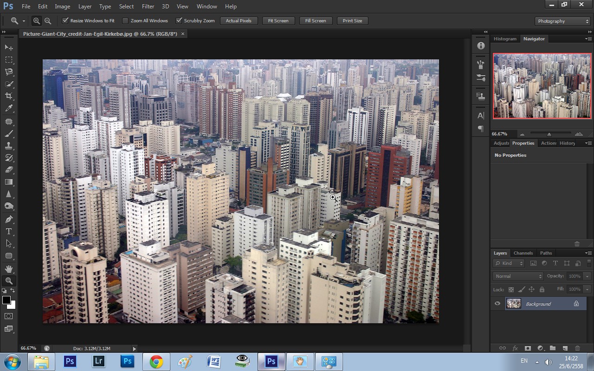594x371 pixels.
Task: Select the Path Selection tool
Action: (9, 243)
